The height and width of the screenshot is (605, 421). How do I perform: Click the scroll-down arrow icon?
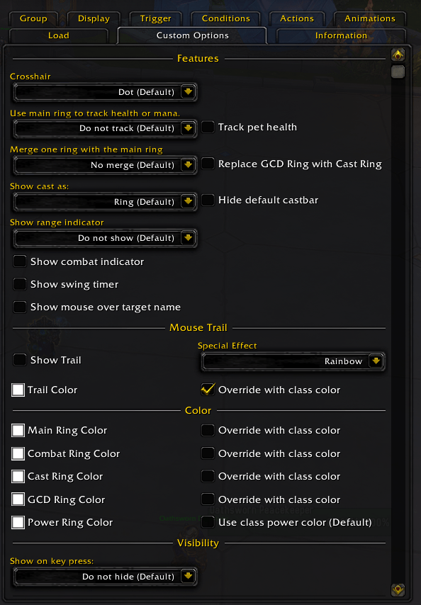[x=398, y=589]
